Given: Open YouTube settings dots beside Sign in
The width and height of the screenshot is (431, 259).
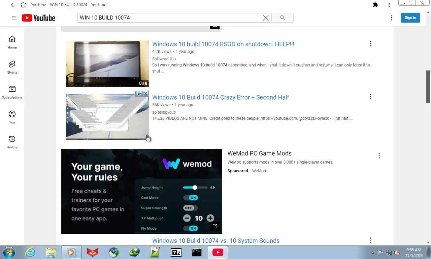Looking at the screenshot, I should [391, 18].
